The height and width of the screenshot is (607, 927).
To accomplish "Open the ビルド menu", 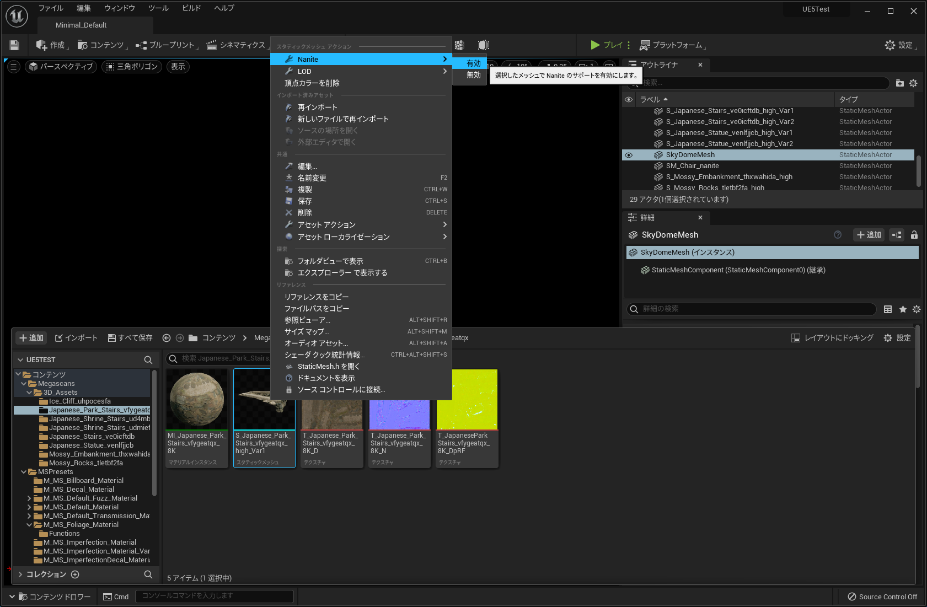I will click(191, 8).
